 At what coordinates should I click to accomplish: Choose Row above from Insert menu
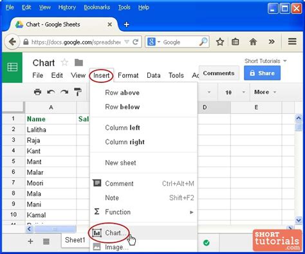coord(143,93)
